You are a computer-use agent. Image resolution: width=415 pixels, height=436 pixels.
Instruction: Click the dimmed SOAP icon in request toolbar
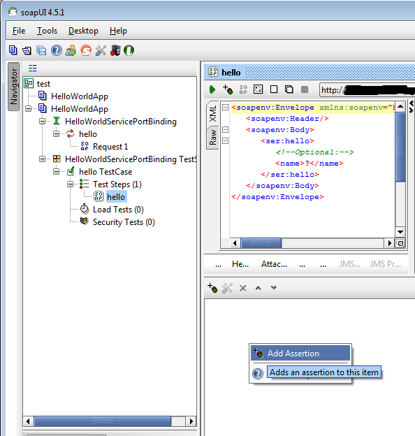243,89
